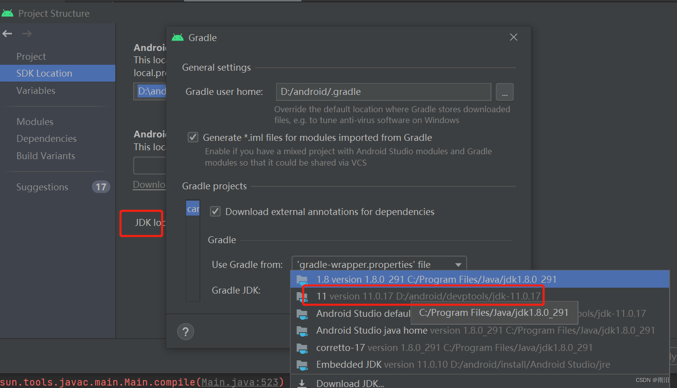Viewport: 677px width, 388px height.
Task: Click the Suggestions count badge 17
Action: 101,187
